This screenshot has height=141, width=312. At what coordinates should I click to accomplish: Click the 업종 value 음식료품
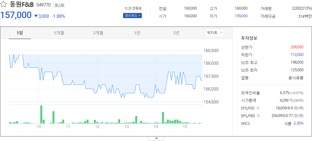click(x=296, y=78)
